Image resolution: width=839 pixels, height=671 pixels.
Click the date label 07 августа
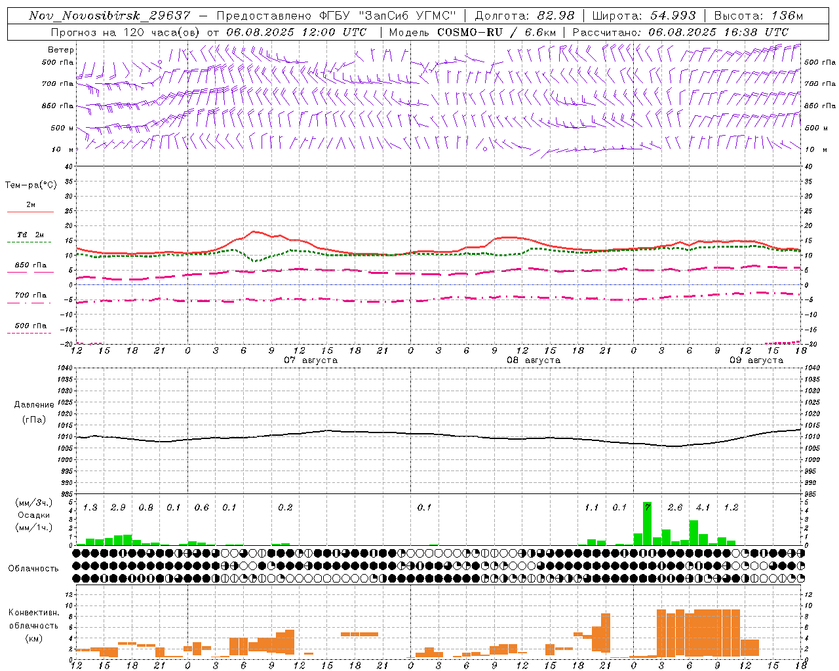311,360
